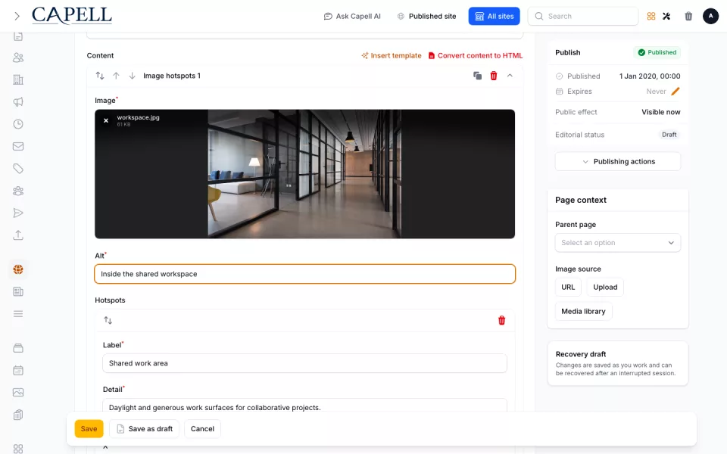Choose Upload as image source

tap(605, 288)
